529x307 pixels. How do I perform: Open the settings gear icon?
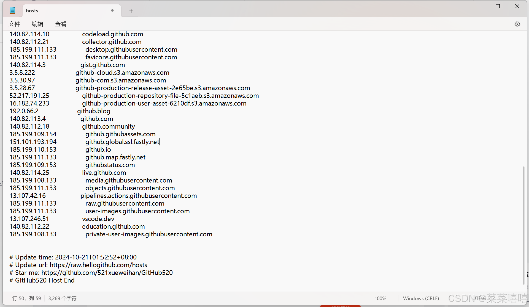coord(517,24)
